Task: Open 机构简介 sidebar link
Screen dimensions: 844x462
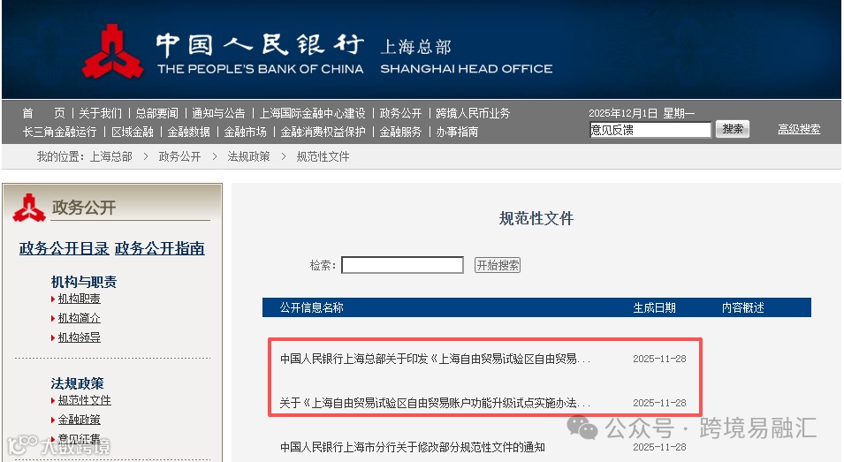Action: pos(80,318)
